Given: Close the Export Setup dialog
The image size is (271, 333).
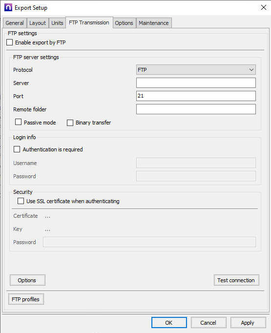Looking at the screenshot, I should (264, 7).
